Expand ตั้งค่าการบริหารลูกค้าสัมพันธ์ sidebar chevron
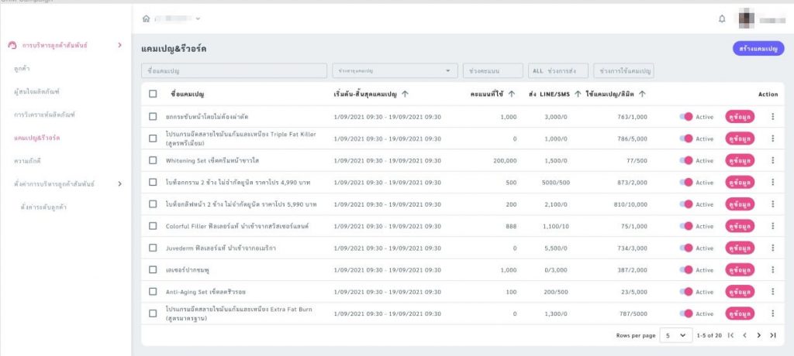Screen dimensions: 794x356 coord(120,183)
